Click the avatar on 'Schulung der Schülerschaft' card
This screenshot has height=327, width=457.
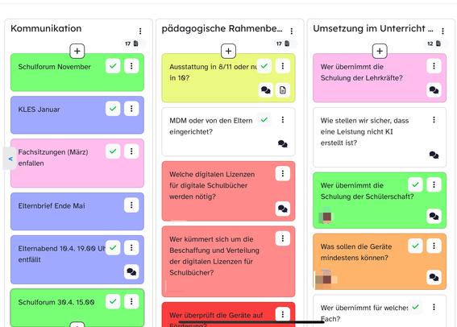pos(326,216)
